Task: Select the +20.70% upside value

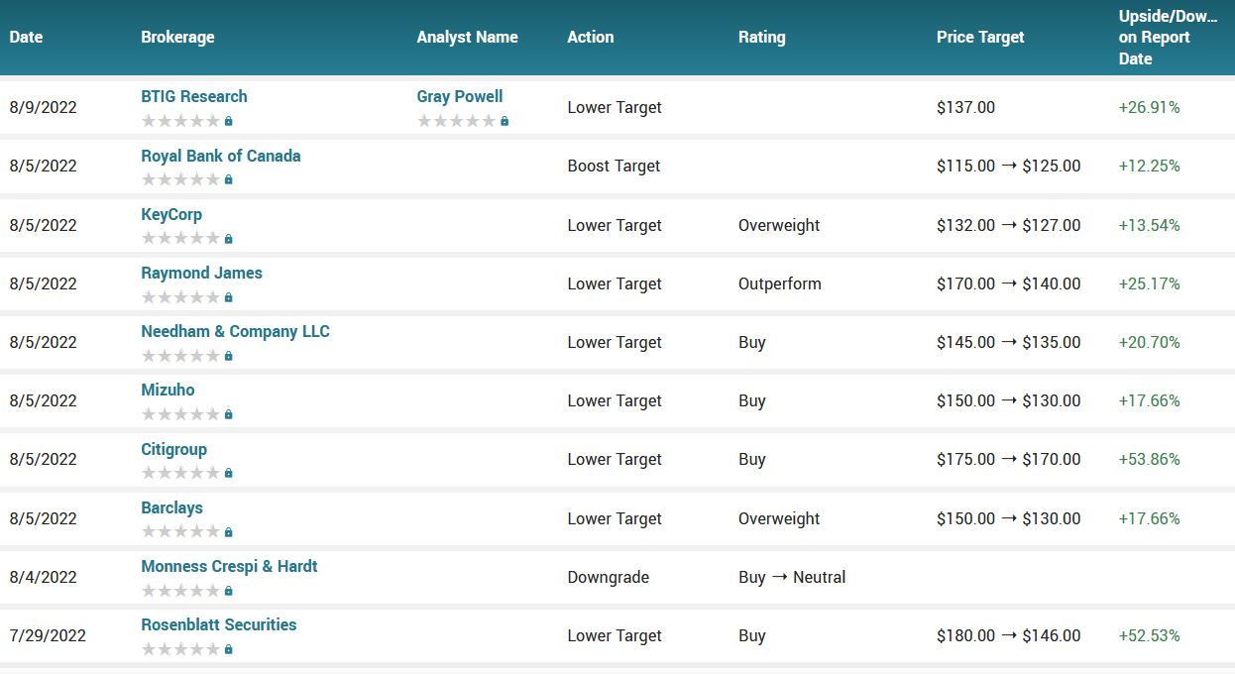Action: (1149, 342)
